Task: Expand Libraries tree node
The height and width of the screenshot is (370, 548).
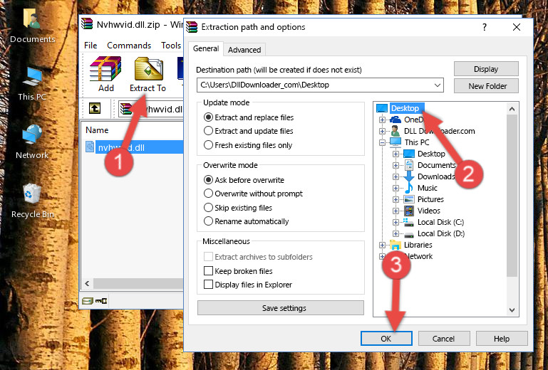Action: pos(382,245)
